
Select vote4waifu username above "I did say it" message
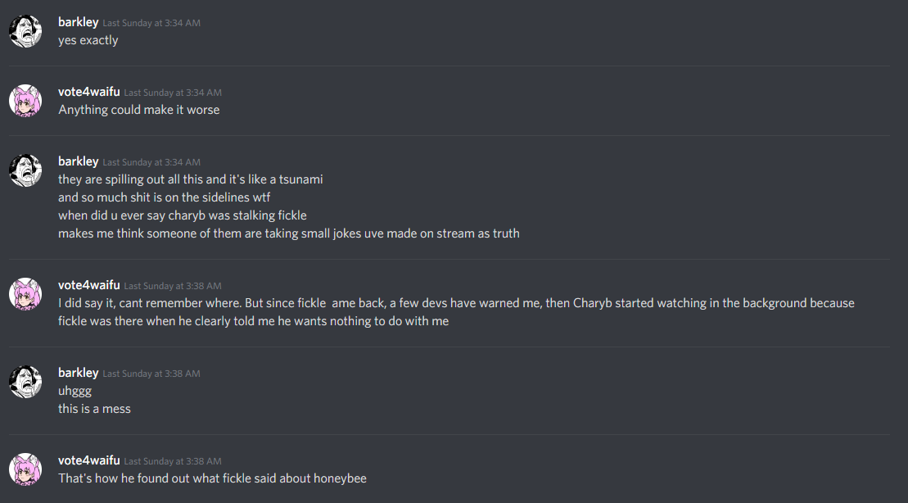point(89,285)
